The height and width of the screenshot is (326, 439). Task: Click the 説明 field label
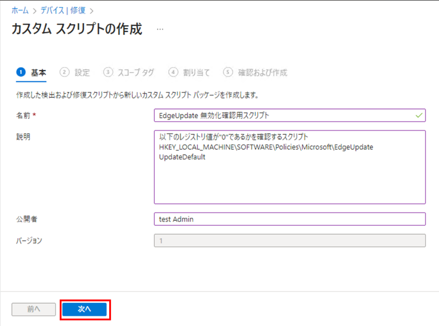23,137
